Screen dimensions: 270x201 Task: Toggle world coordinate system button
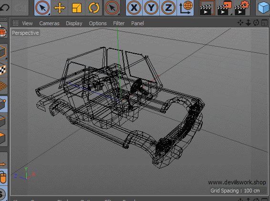185,8
